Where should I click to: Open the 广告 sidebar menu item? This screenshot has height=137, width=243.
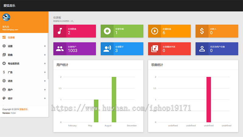point(24,72)
